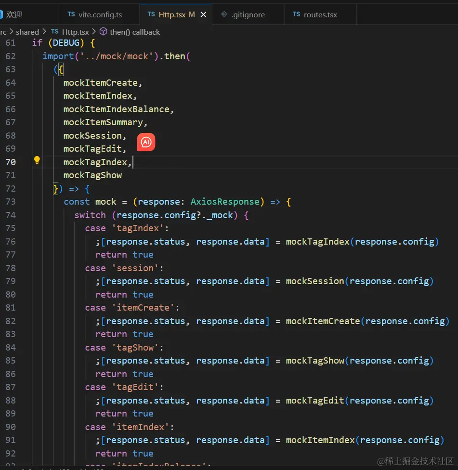Click the git icon on .gitignore tab

[x=223, y=14]
